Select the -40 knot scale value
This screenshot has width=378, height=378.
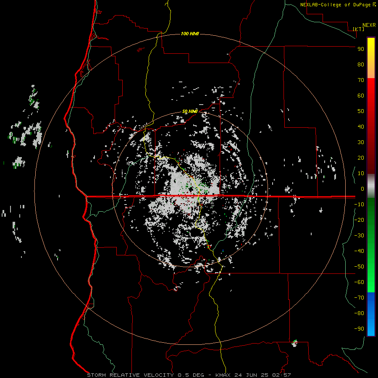(x=359, y=251)
